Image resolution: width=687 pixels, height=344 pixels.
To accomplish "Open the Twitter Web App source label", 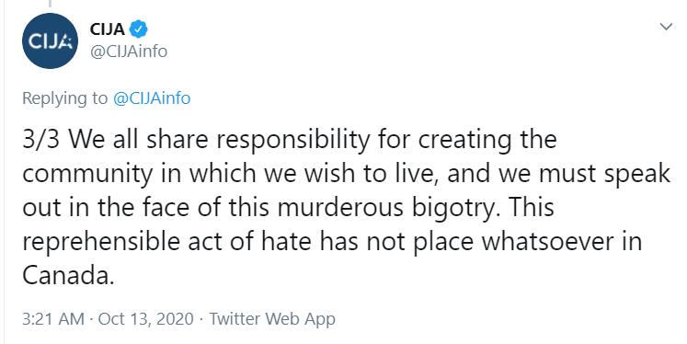I will pyautogui.click(x=272, y=318).
